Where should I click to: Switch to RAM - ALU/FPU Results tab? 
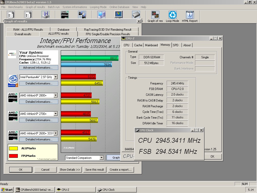coord(28,30)
